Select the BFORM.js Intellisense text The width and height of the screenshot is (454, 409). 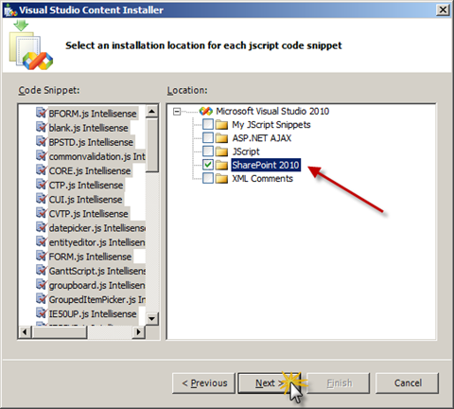(x=93, y=114)
